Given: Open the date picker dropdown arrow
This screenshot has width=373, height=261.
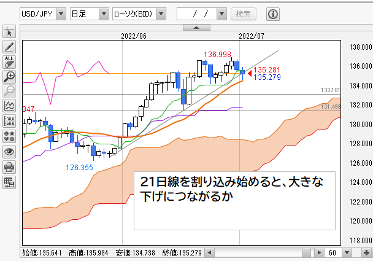Looking at the screenshot, I should [221, 14].
